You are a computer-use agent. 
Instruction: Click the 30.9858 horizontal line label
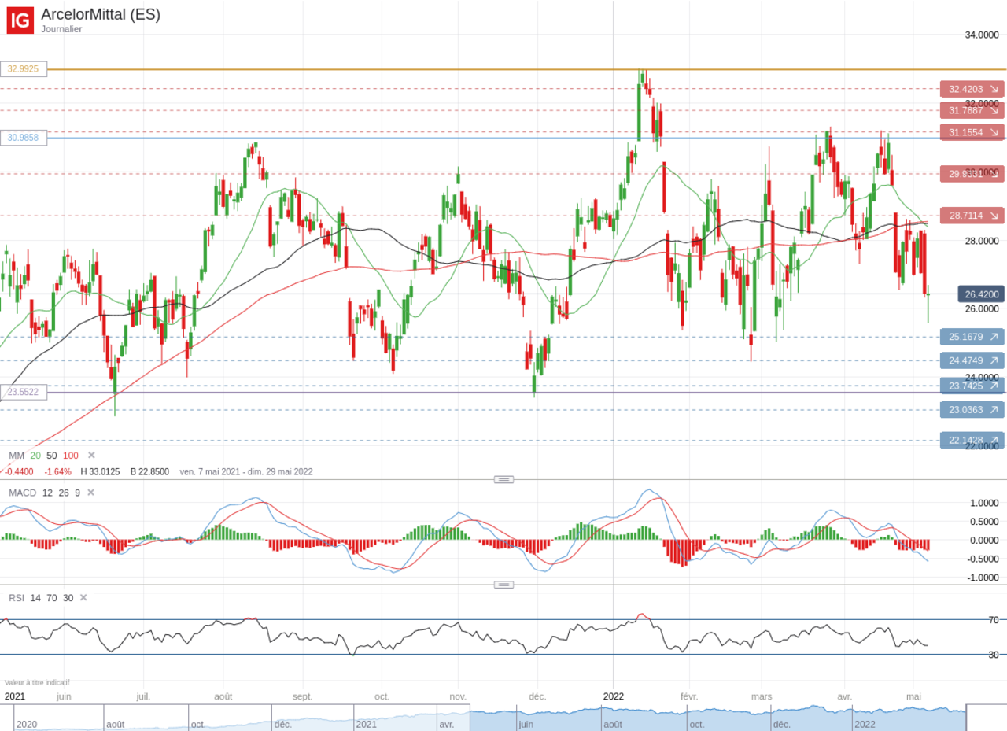24,138
